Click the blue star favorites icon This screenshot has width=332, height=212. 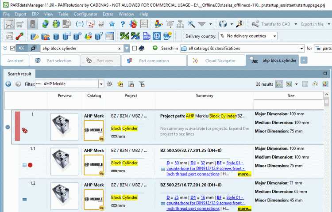click(x=112, y=24)
